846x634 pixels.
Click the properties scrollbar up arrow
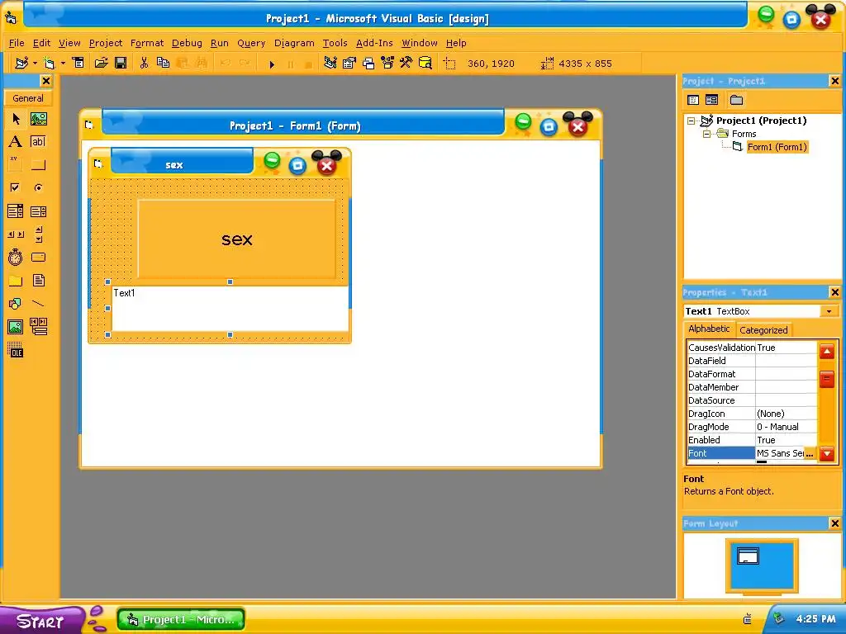pyautogui.click(x=827, y=352)
